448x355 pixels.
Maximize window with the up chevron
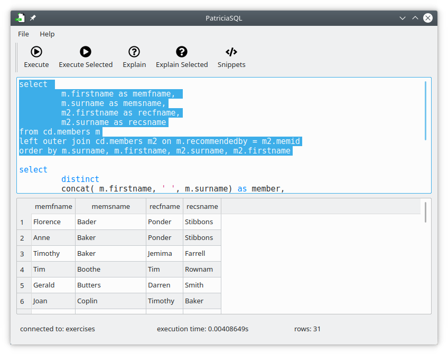tap(415, 18)
